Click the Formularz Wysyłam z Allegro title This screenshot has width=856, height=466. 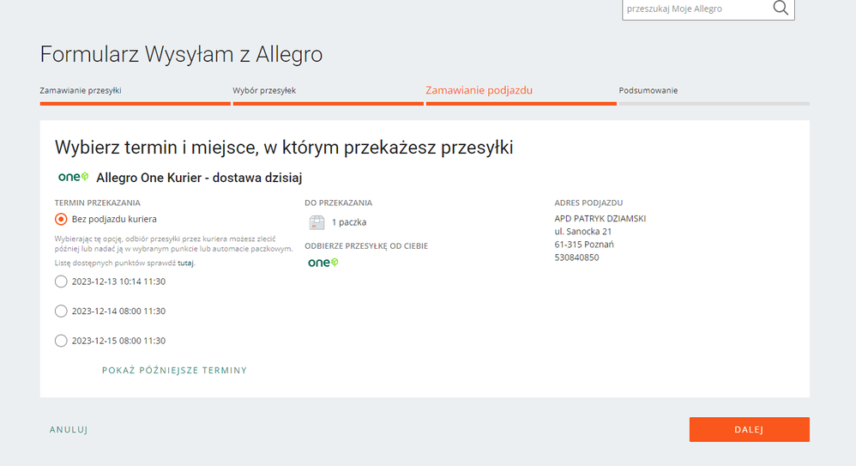coord(181,54)
